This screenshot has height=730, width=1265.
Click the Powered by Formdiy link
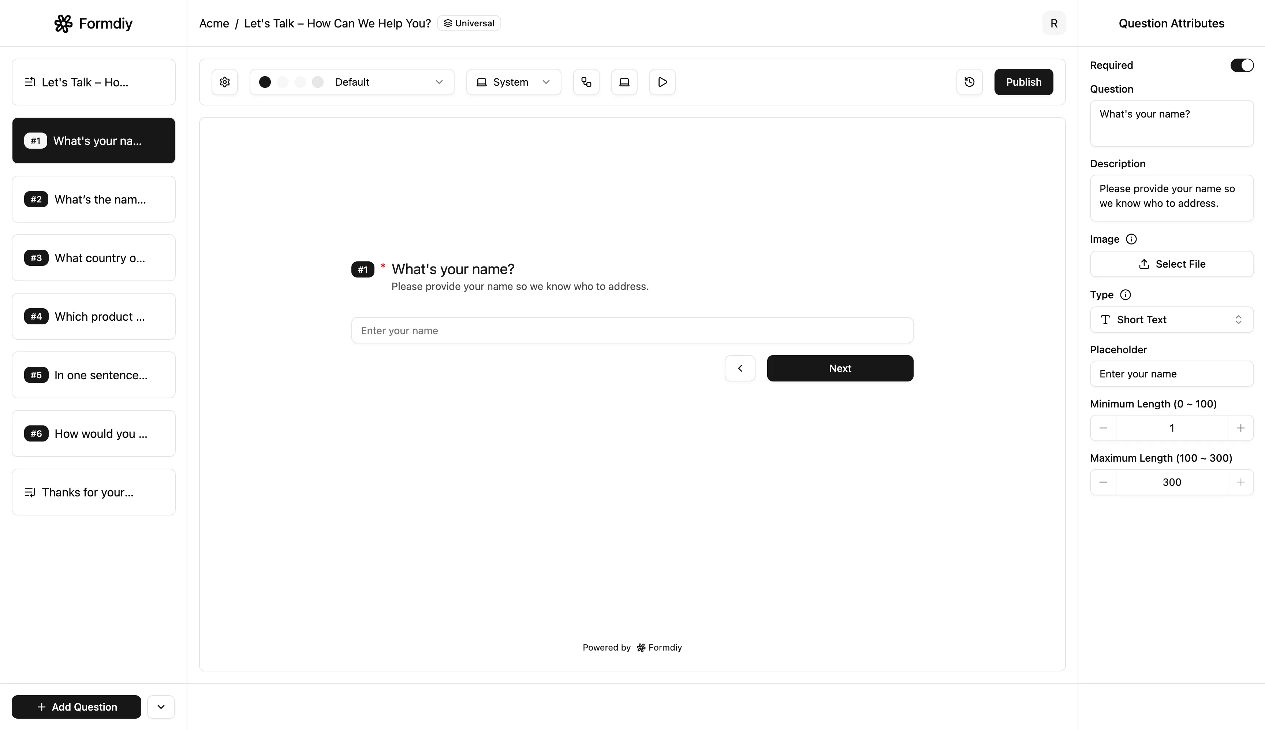pyautogui.click(x=632, y=648)
